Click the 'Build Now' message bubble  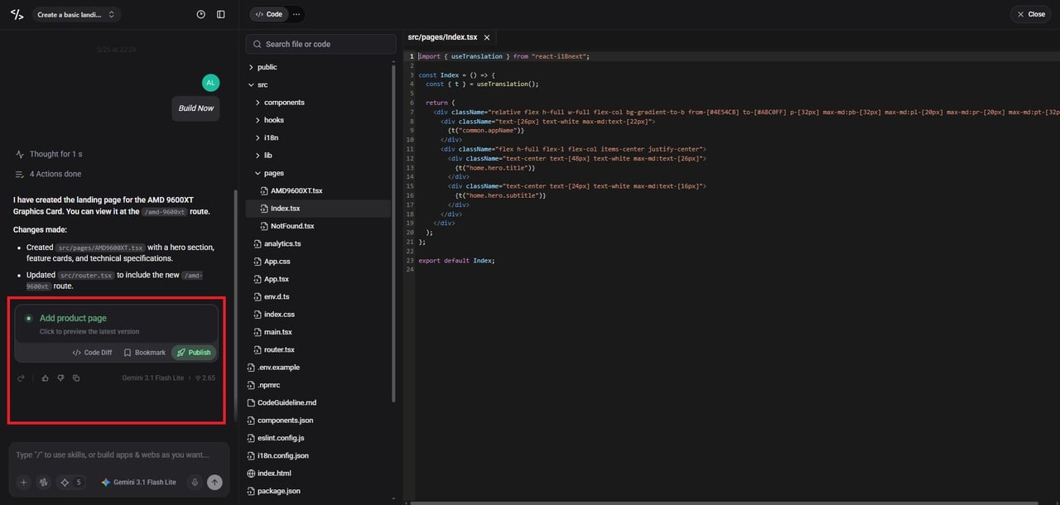click(195, 108)
